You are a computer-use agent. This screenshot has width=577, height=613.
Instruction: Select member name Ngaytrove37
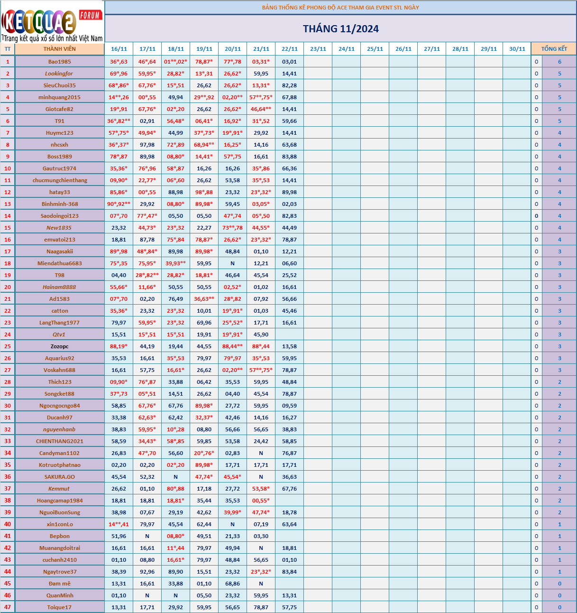60,572
